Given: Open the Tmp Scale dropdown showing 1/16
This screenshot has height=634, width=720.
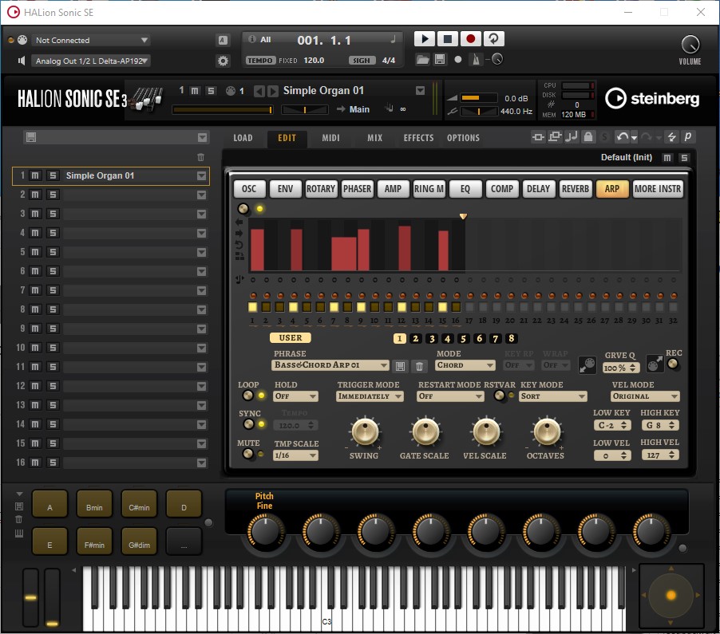Looking at the screenshot, I should (295, 455).
